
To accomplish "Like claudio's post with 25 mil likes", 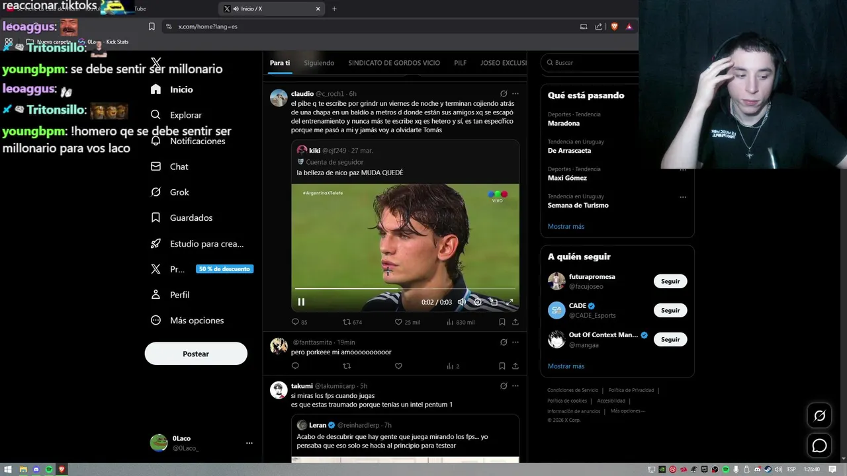I will [407, 322].
